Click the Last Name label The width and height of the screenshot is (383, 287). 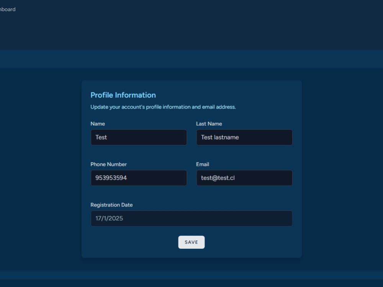(209, 124)
